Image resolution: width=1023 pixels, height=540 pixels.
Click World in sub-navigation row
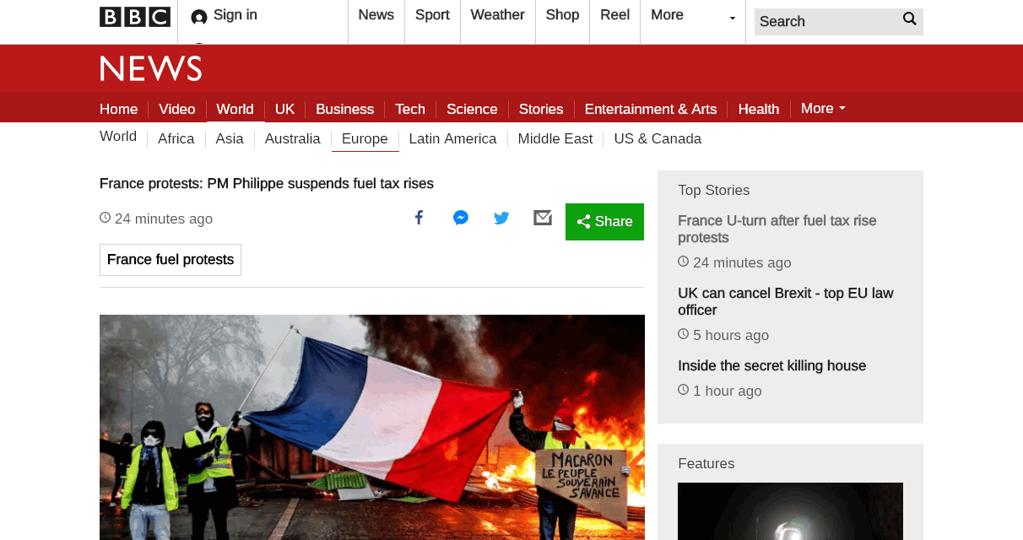pyautogui.click(x=118, y=137)
